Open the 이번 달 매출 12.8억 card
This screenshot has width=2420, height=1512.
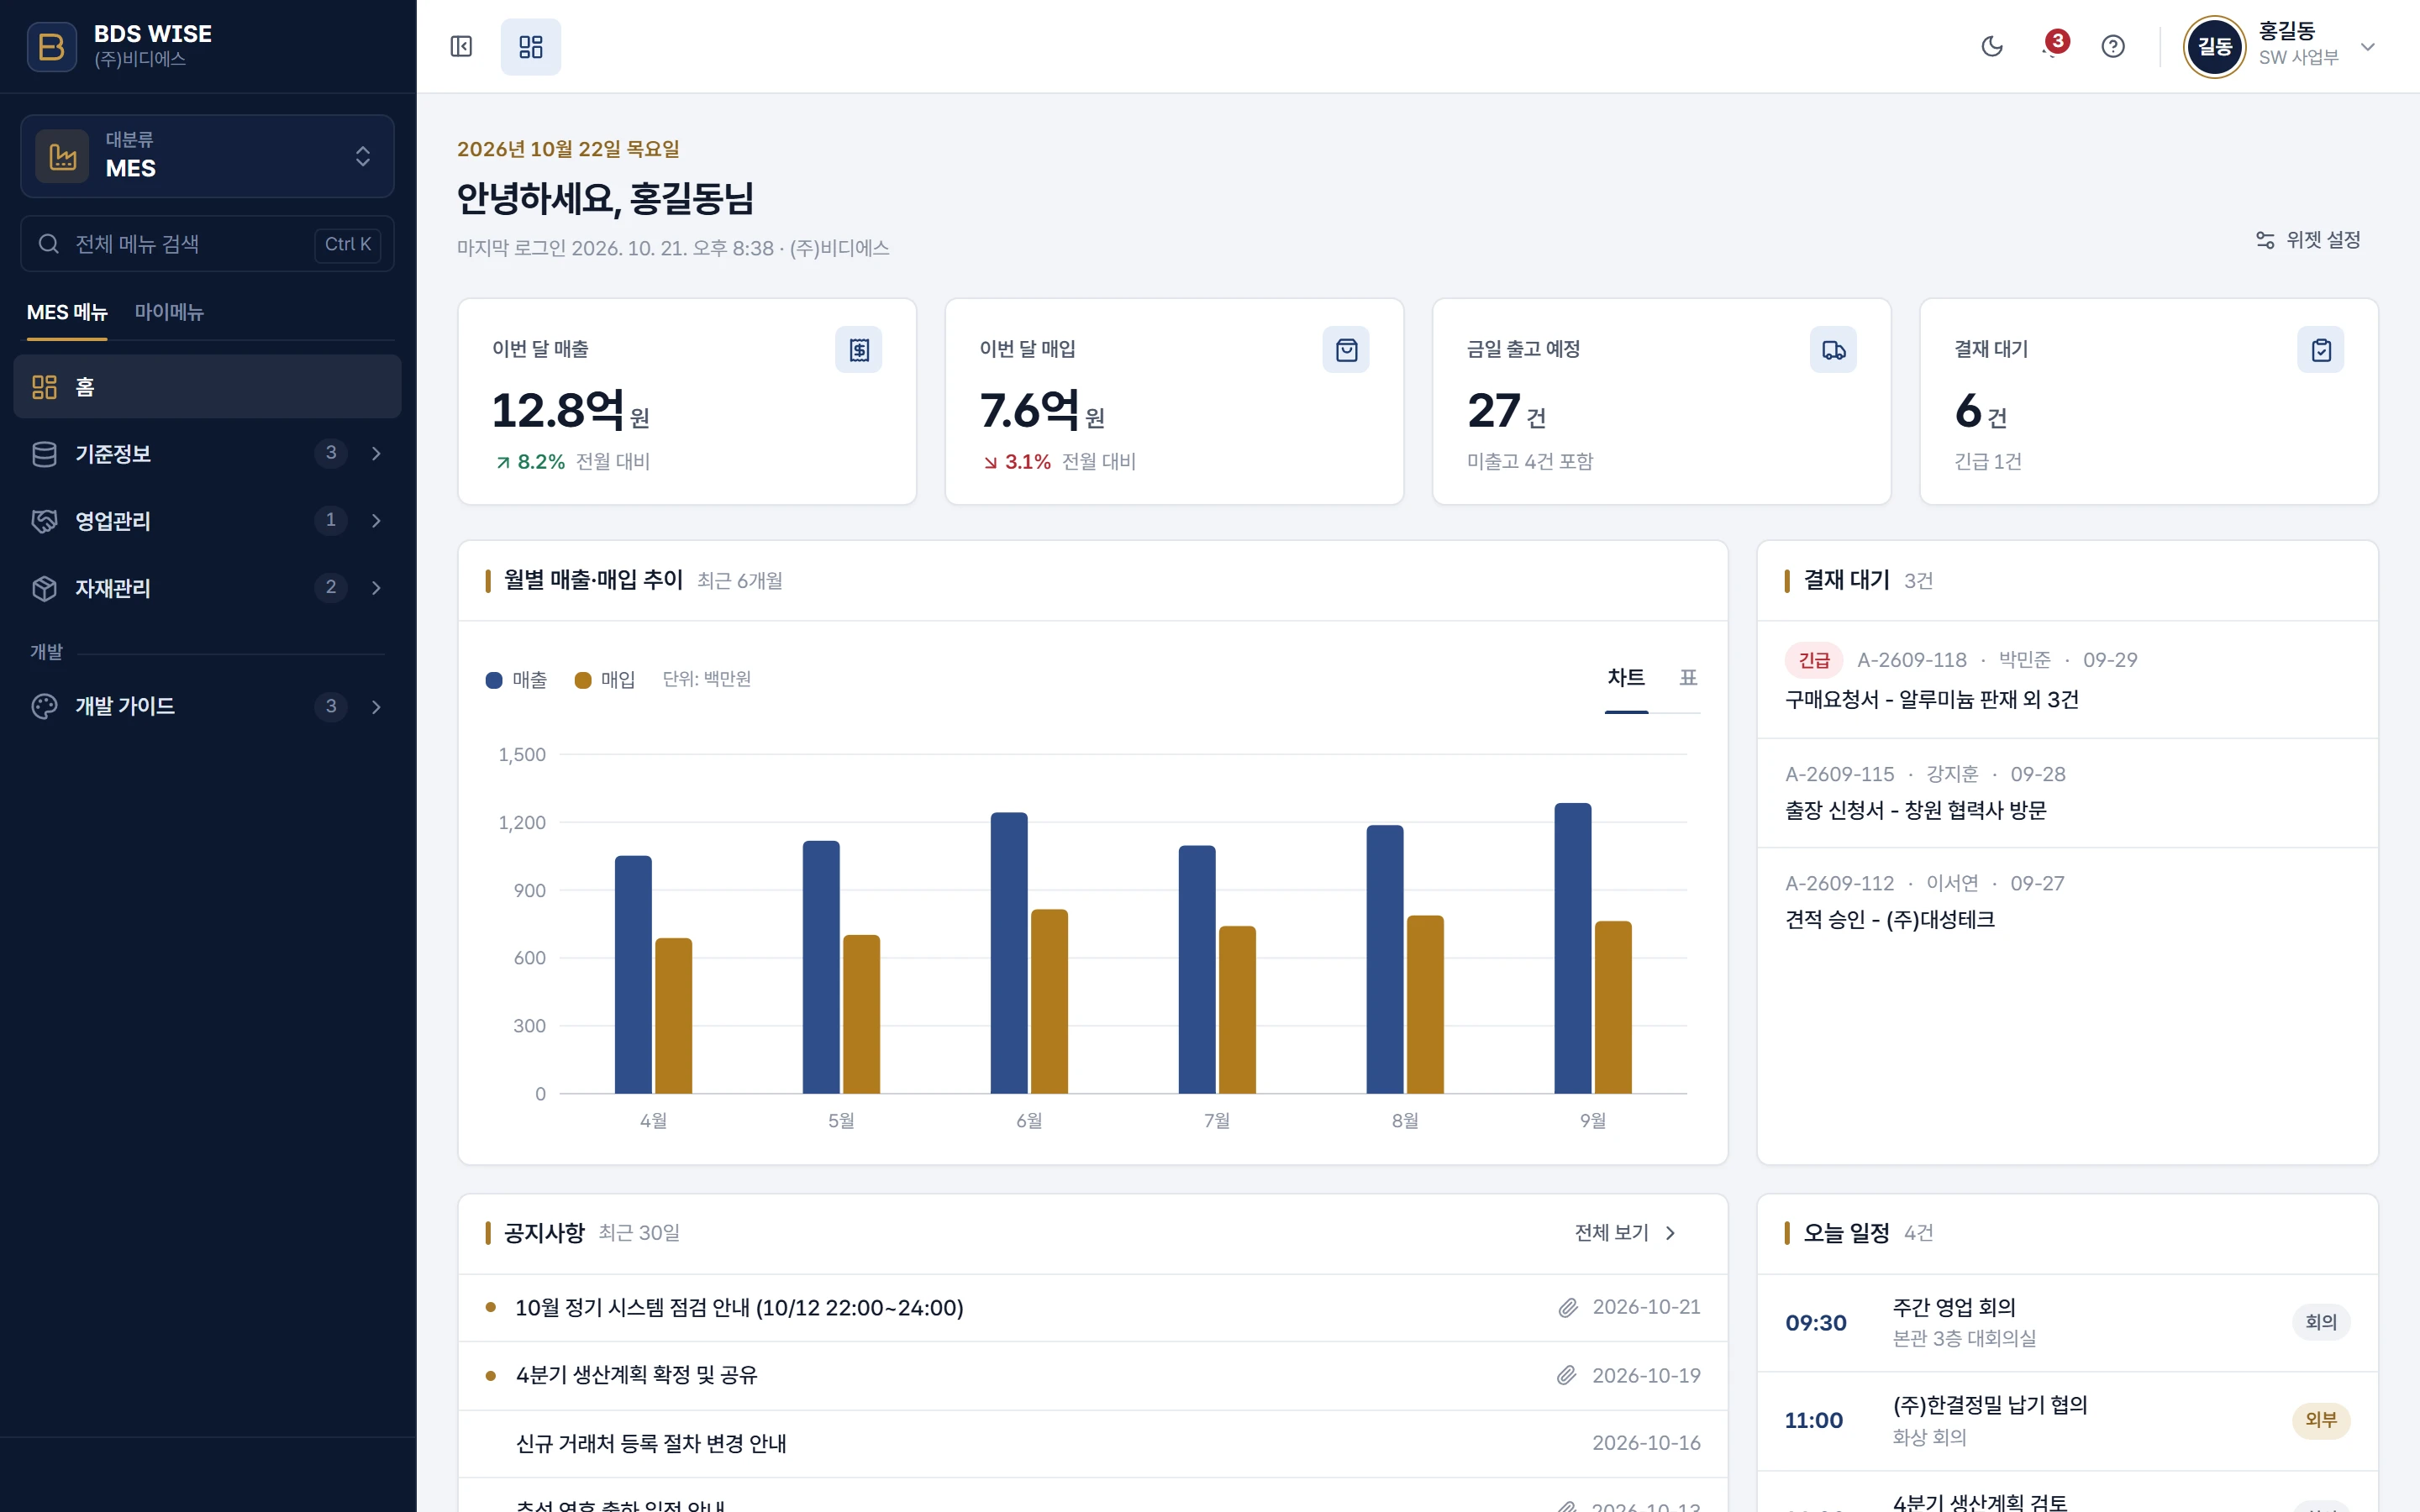coord(687,402)
